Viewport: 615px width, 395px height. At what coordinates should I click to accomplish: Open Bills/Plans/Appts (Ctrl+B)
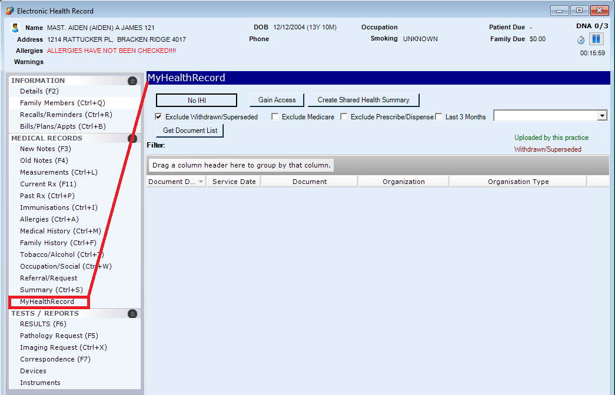[63, 126]
